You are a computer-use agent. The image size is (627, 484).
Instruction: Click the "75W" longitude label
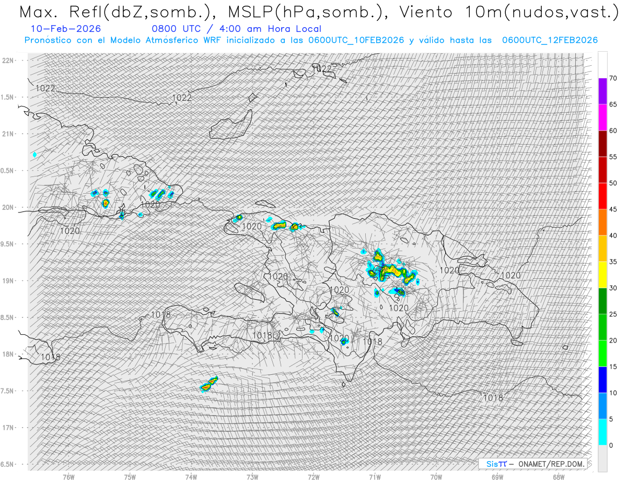click(x=130, y=477)
